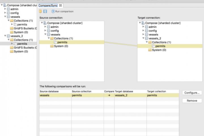
Task: Click the Compose cluster icon in the left sidebar
Action: [x=5, y=5]
